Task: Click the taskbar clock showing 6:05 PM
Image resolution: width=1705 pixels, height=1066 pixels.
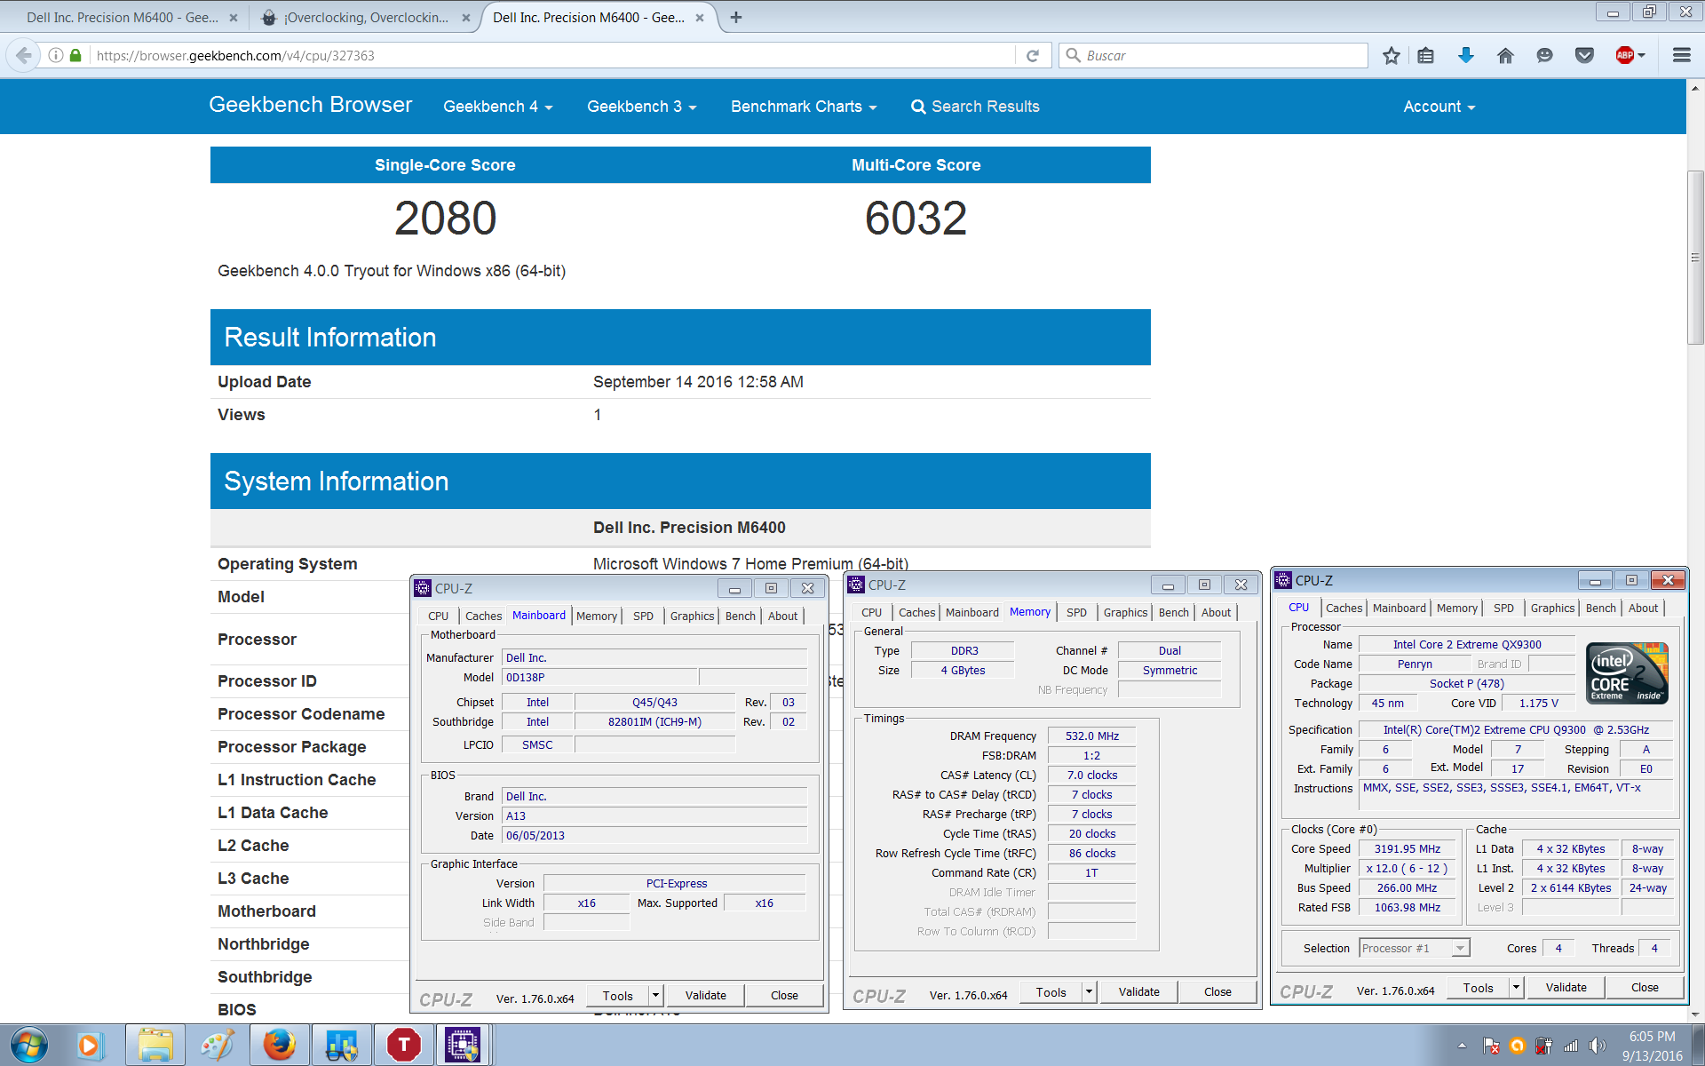Action: [x=1652, y=1046]
